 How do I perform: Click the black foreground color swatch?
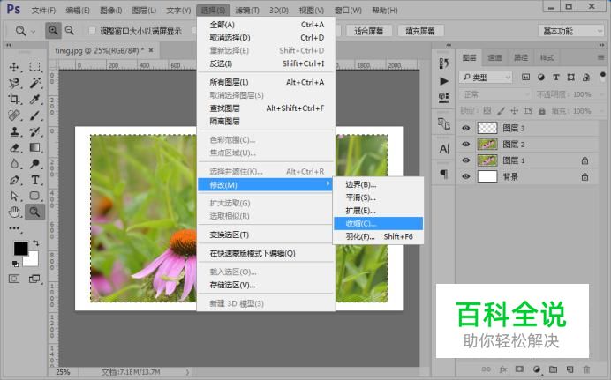pyautogui.click(x=19, y=248)
